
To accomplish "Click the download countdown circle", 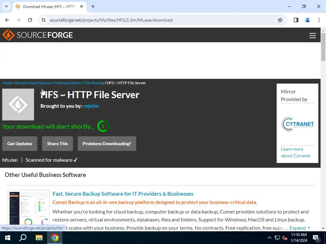I will pos(103,126).
